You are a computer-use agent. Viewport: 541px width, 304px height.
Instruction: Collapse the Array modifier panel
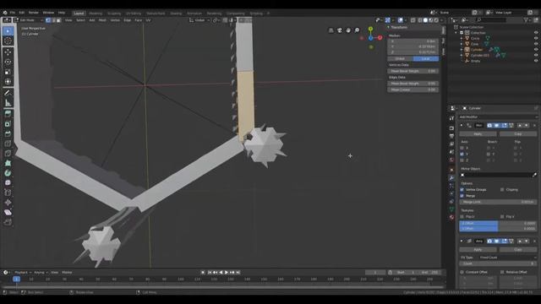coord(462,241)
